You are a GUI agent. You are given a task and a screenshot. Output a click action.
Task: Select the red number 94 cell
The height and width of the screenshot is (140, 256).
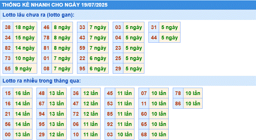point(42,114)
